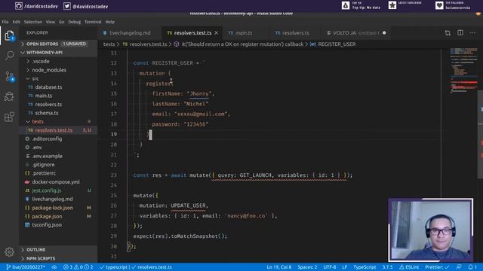The image size is (483, 271).
Task: Open .env.example in the explorer
Action: coord(59,156)
